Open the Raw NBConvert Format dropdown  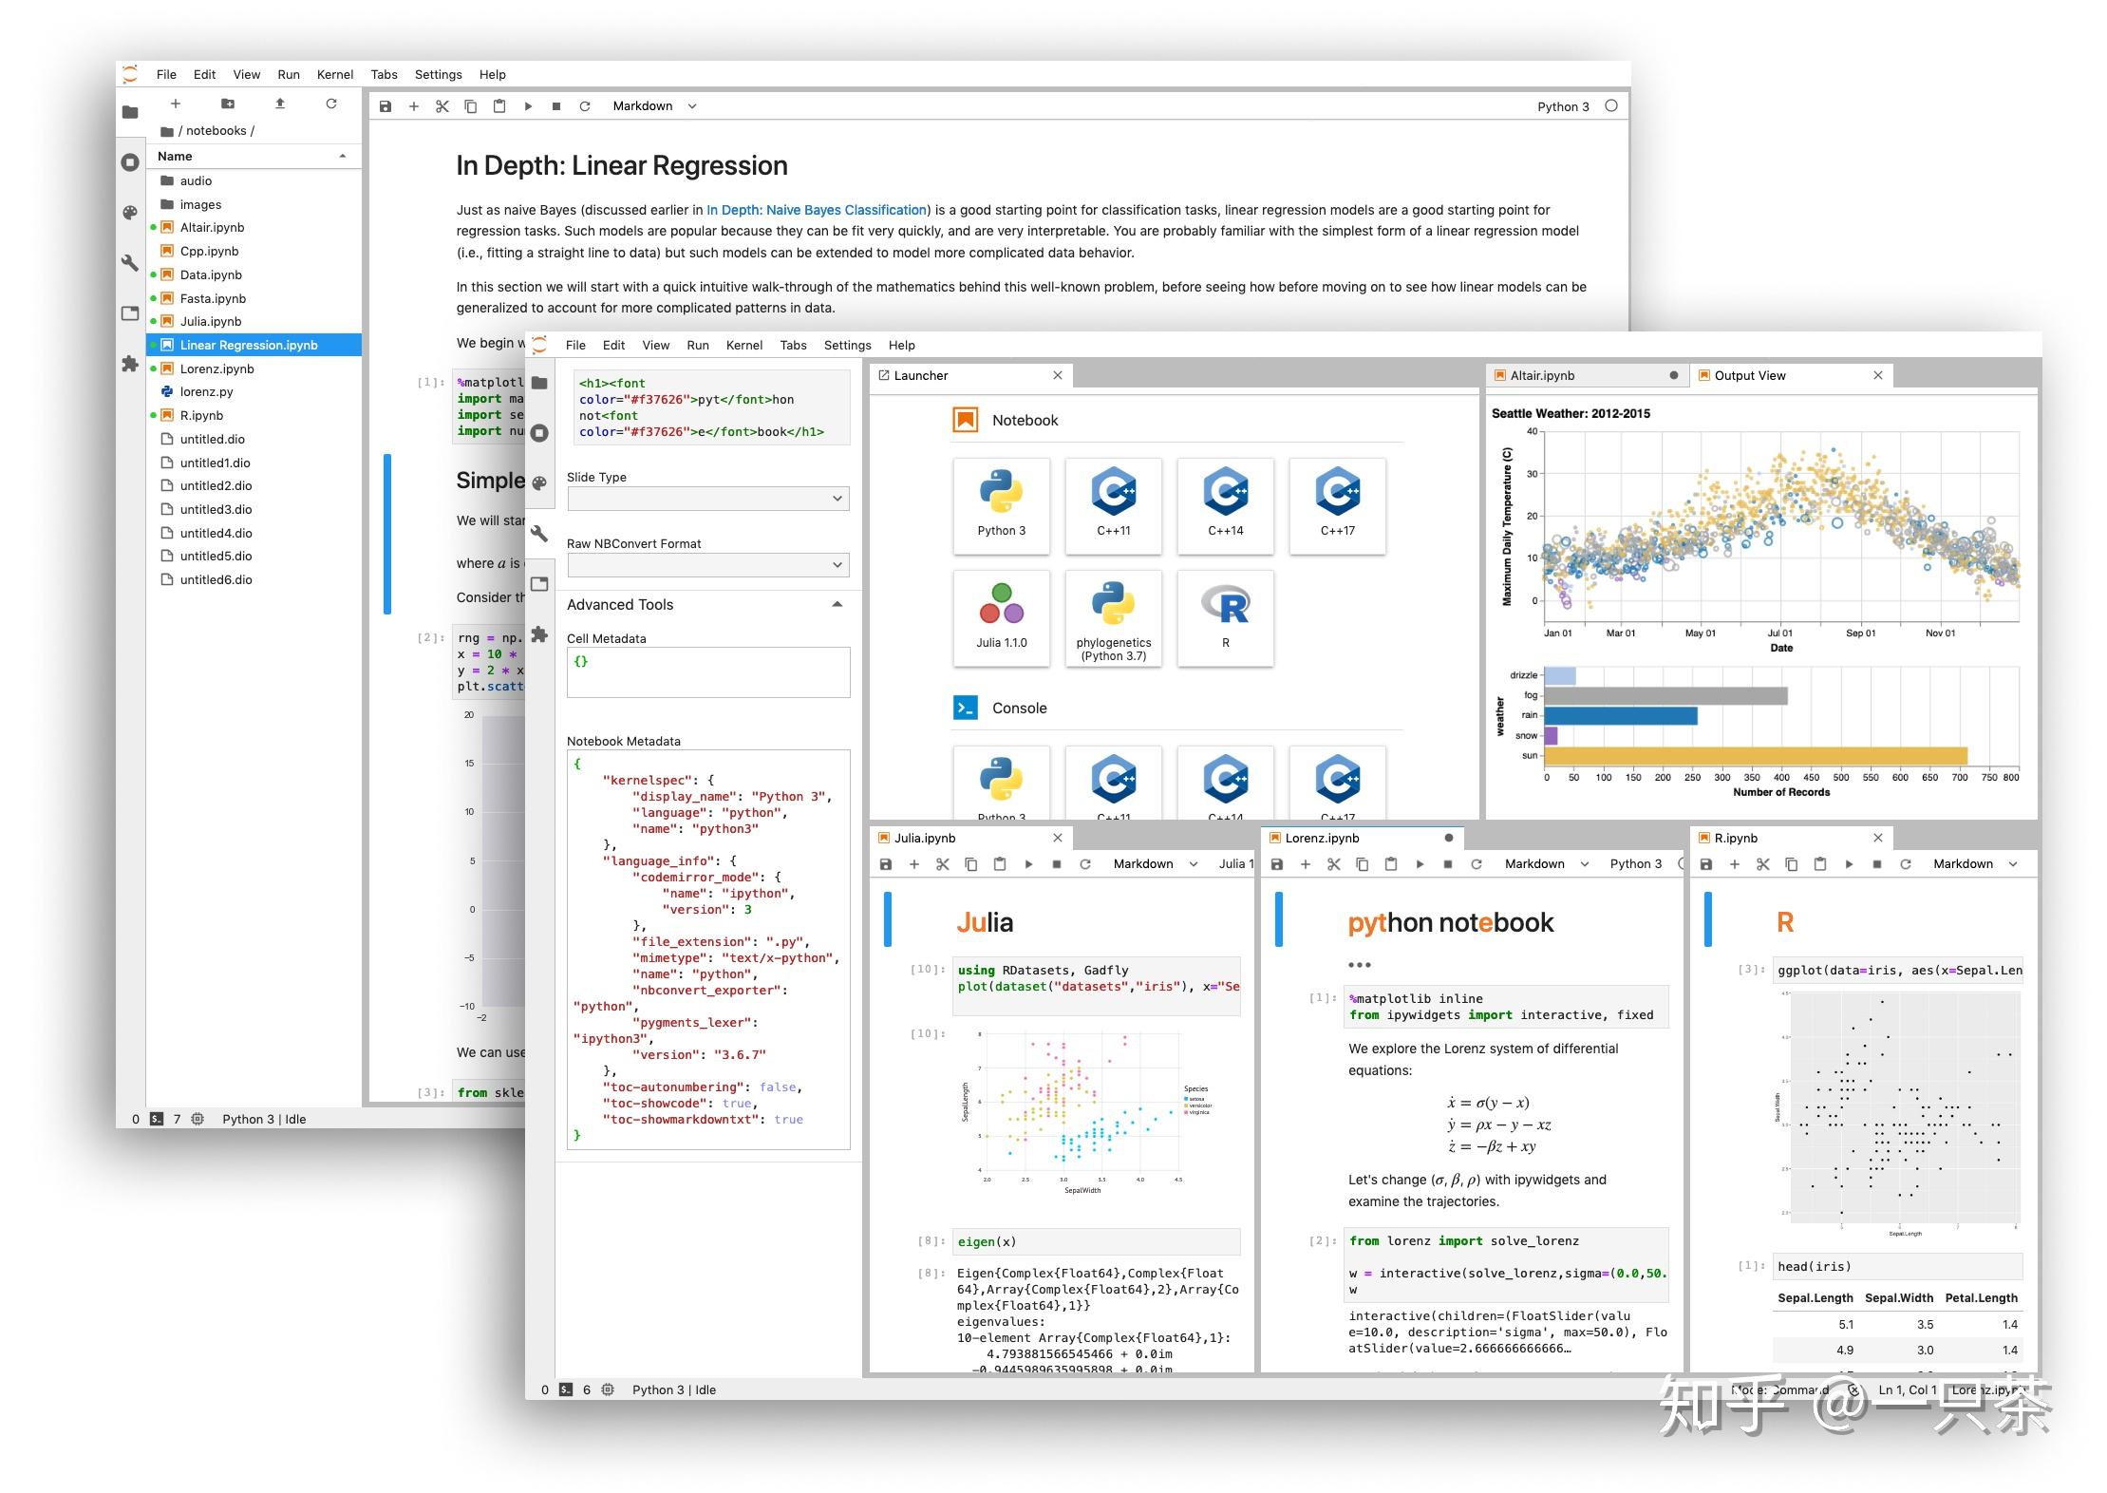pyautogui.click(x=707, y=565)
